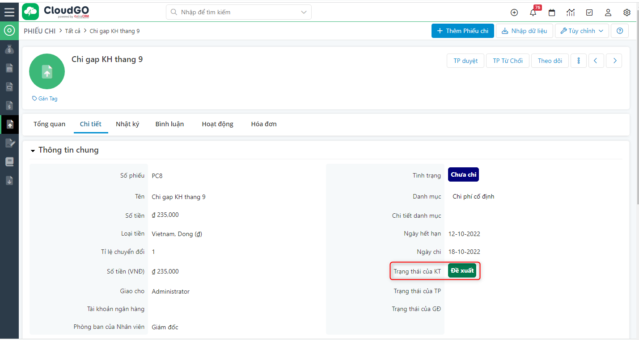
Task: Open the user profile icon
Action: [x=608, y=12]
